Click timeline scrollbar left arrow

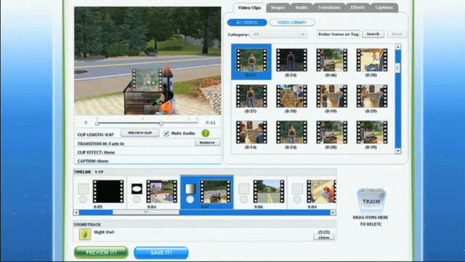[x=76, y=213]
